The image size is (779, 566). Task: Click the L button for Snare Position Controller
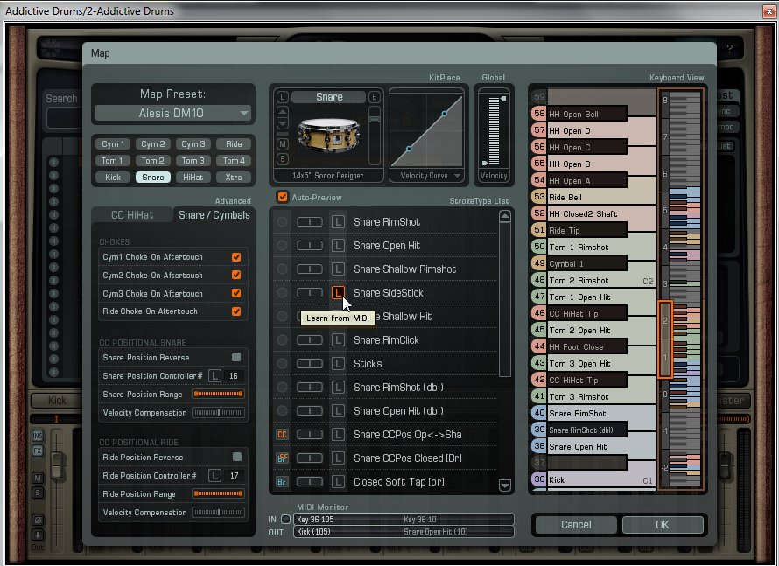click(214, 375)
